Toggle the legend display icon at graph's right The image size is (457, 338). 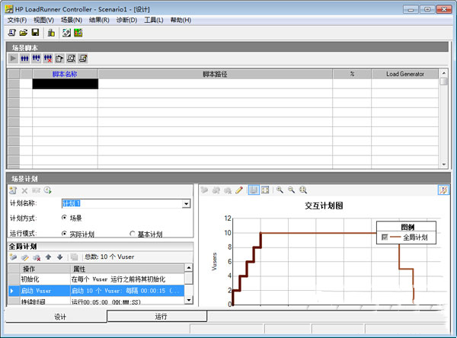pyautogui.click(x=443, y=190)
